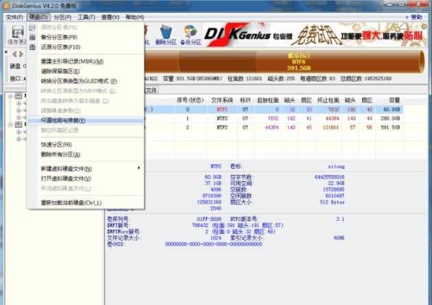Switch to the 浏览文件 tab
The height and width of the screenshot is (305, 432).
[x=150, y=90]
